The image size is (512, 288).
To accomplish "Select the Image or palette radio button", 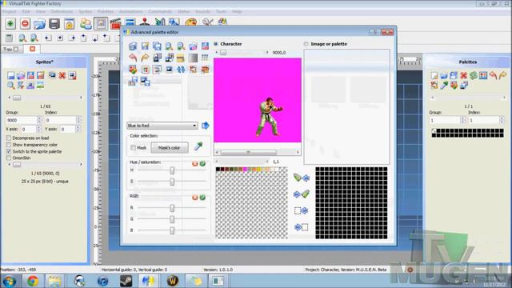I will 306,44.
